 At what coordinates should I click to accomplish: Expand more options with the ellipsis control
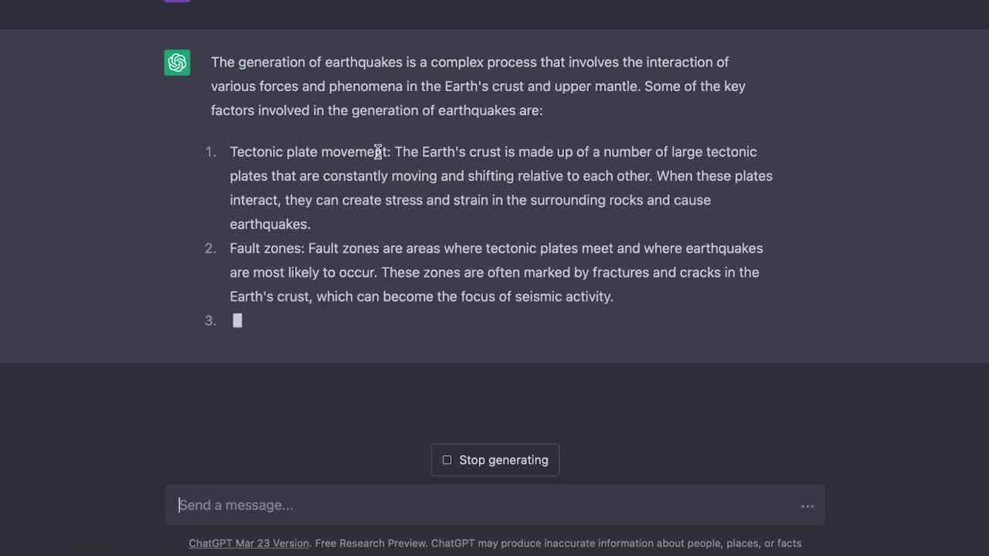pos(807,506)
